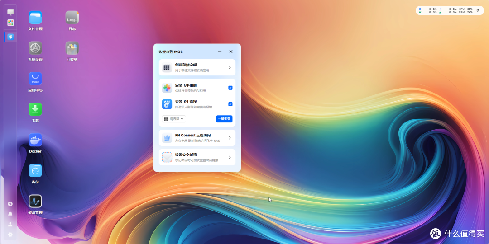Expand the 创建存储空间 row chevron
Viewport: 489px width, 244px height.
[x=230, y=67]
